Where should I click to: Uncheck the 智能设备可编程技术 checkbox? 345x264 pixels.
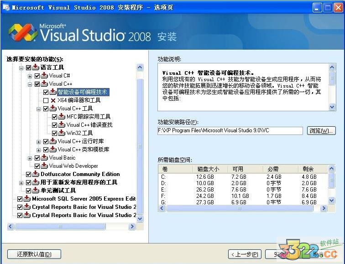pos(46,92)
